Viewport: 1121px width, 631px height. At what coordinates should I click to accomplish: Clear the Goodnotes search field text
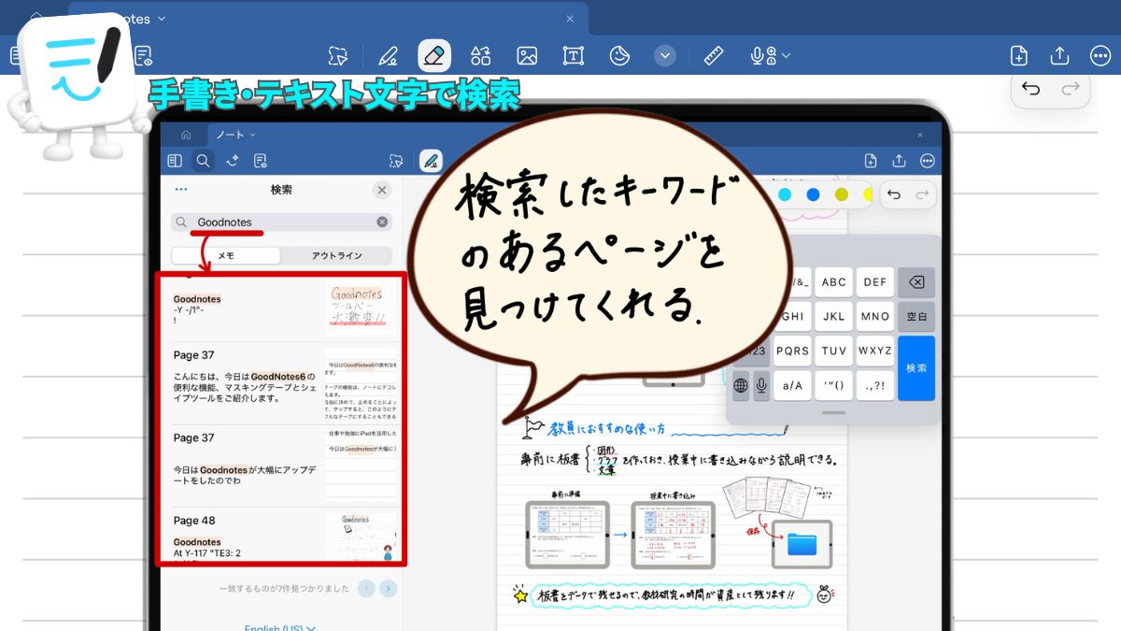(382, 222)
